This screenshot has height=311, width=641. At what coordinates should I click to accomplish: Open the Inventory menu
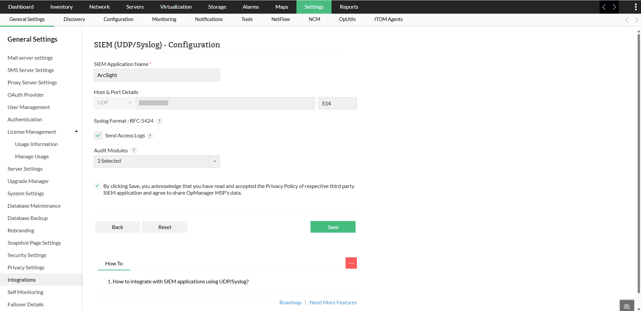61,7
